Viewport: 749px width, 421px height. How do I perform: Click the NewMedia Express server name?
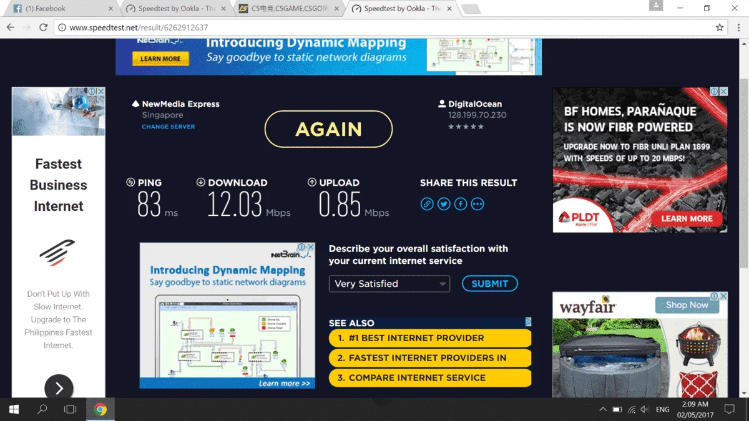pyautogui.click(x=180, y=104)
